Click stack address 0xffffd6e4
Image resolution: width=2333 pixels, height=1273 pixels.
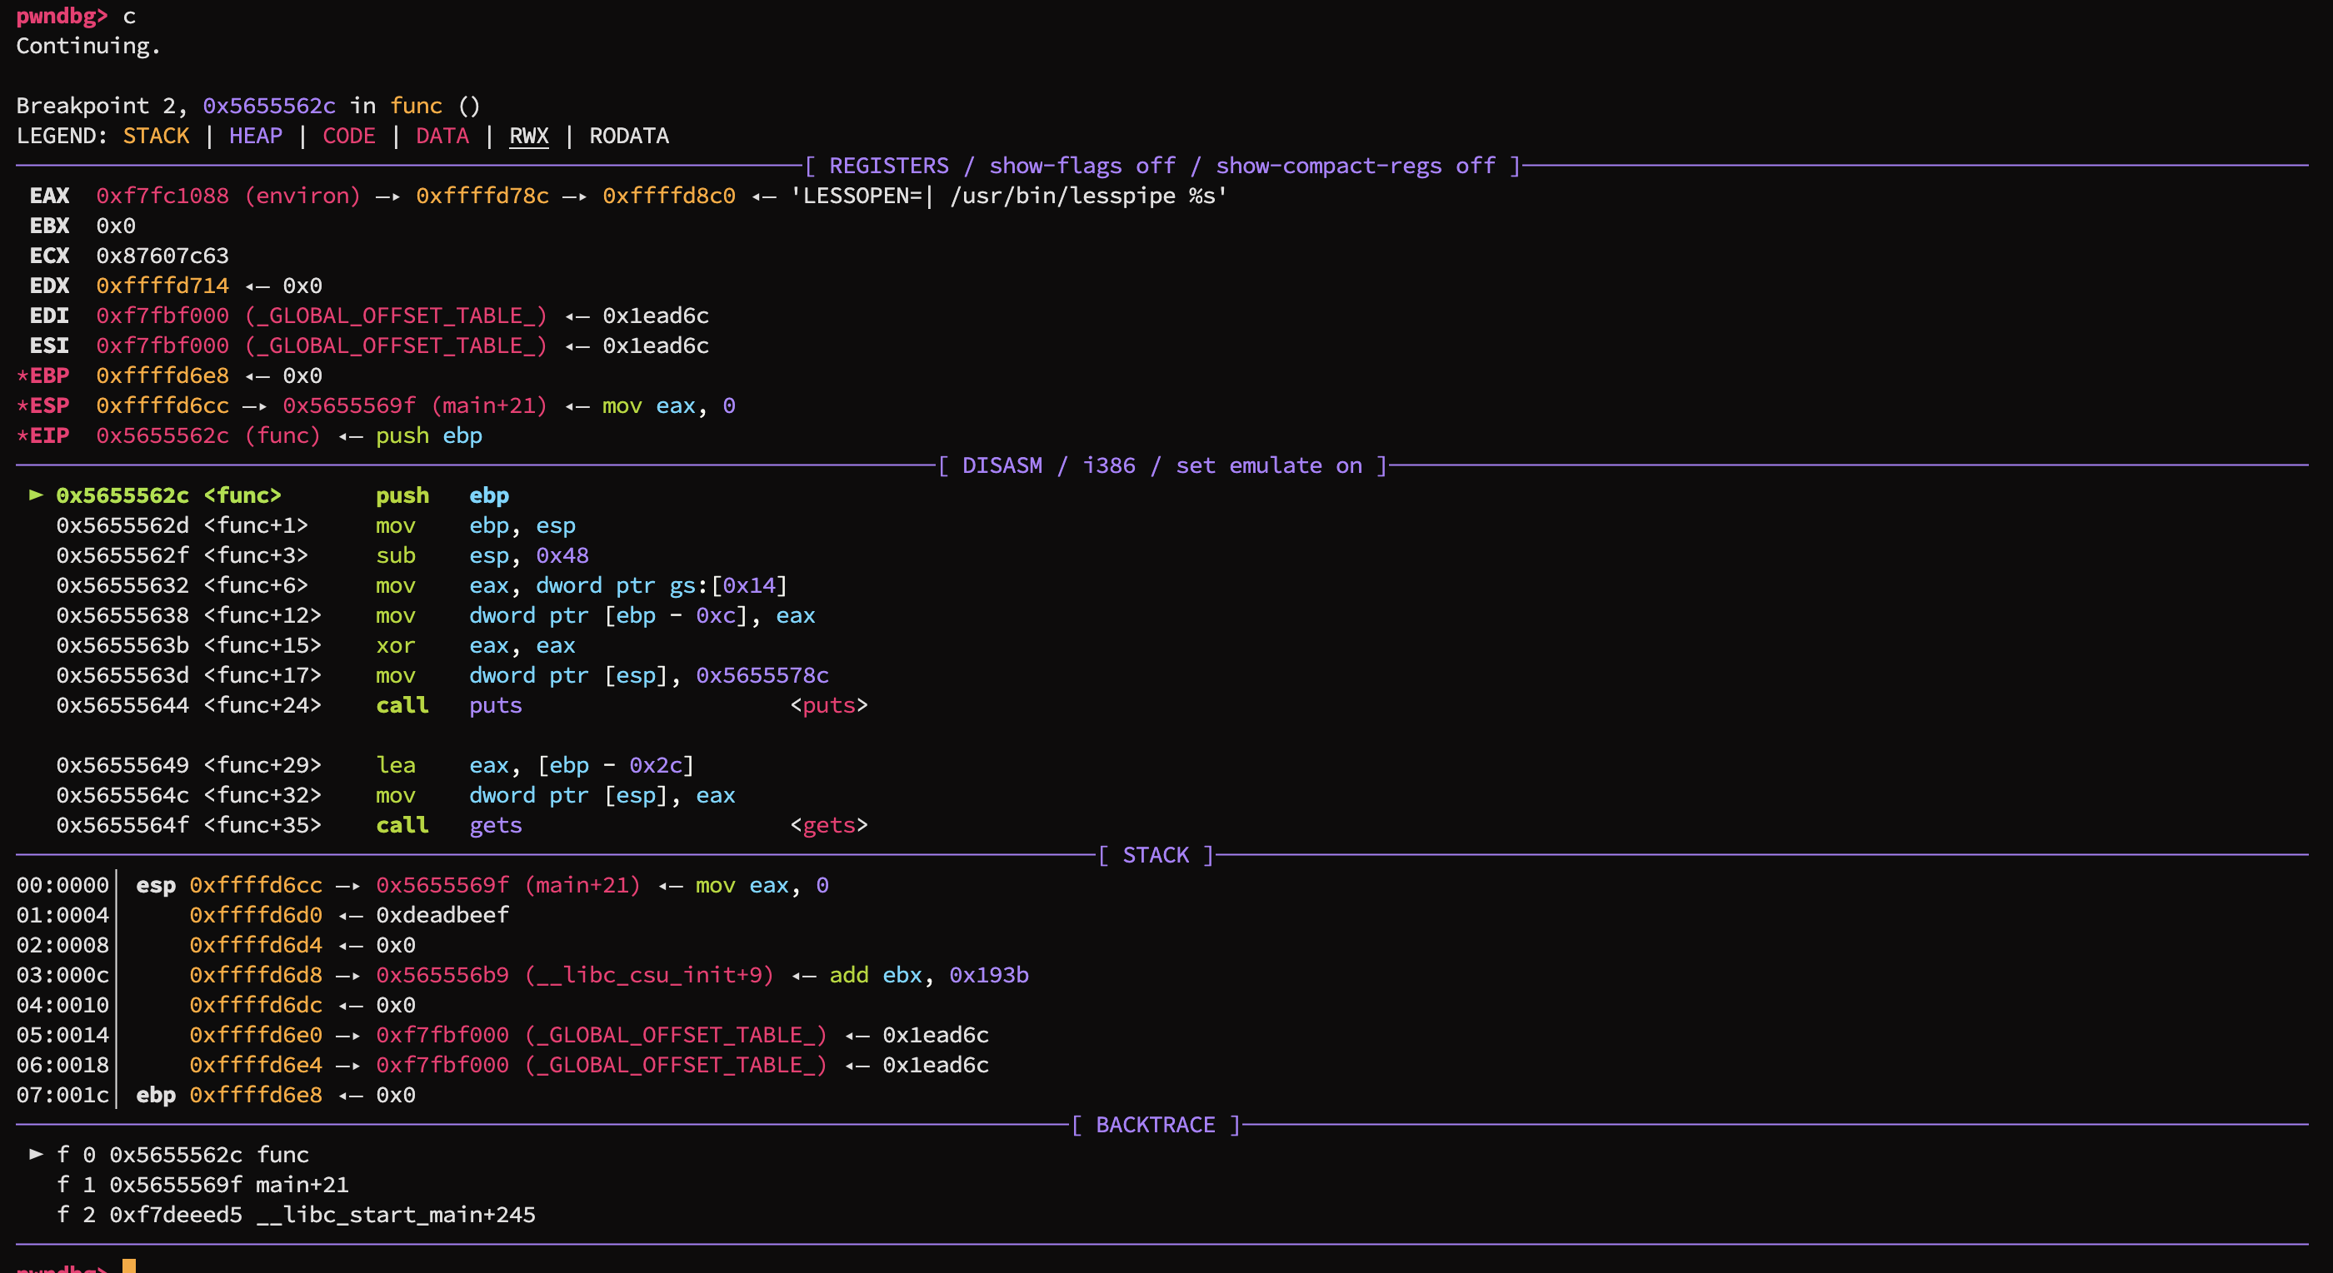[256, 1065]
